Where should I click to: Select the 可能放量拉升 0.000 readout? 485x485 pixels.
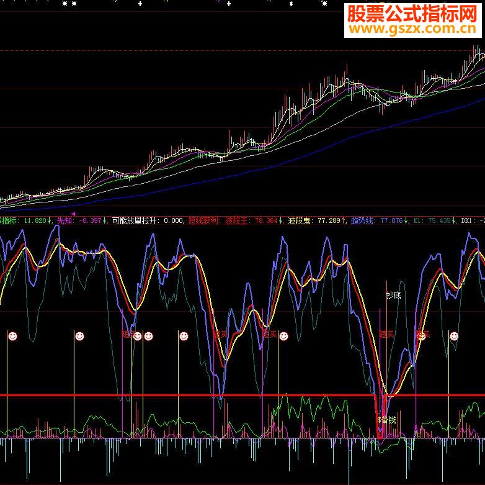[x=147, y=221]
